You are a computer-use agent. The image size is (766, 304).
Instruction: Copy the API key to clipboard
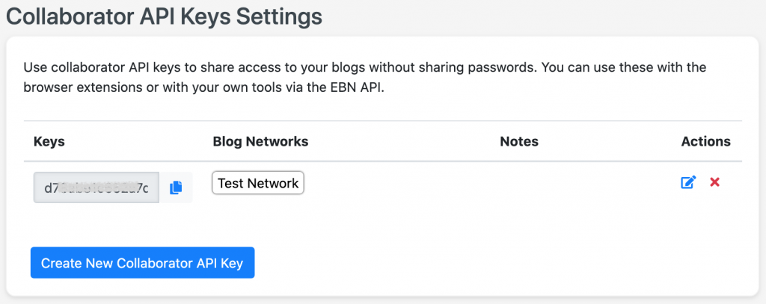point(176,187)
